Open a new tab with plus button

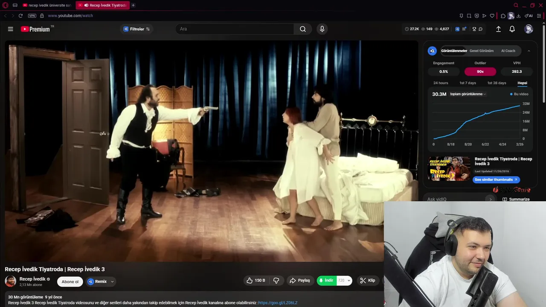pos(133,5)
